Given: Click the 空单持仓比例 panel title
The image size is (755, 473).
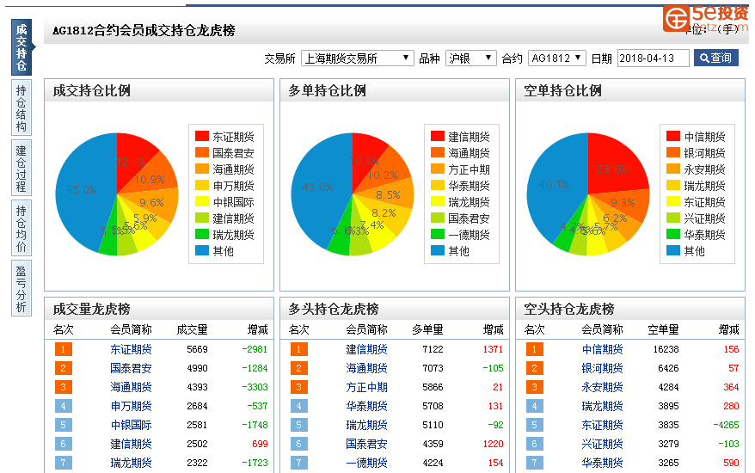Looking at the screenshot, I should click(x=562, y=90).
